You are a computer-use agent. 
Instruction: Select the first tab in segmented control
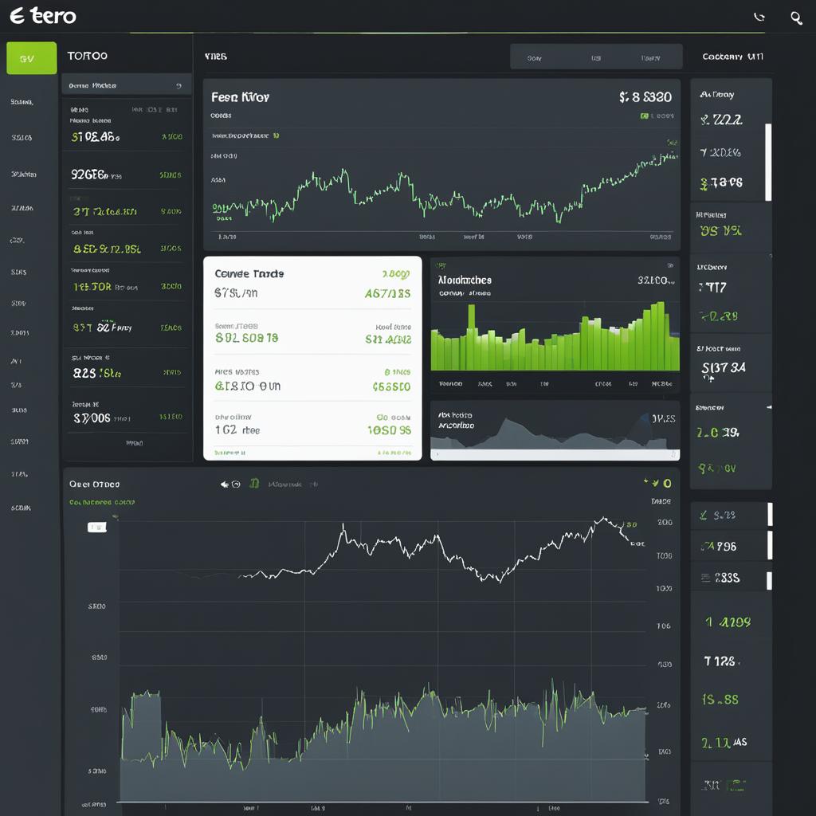(535, 57)
